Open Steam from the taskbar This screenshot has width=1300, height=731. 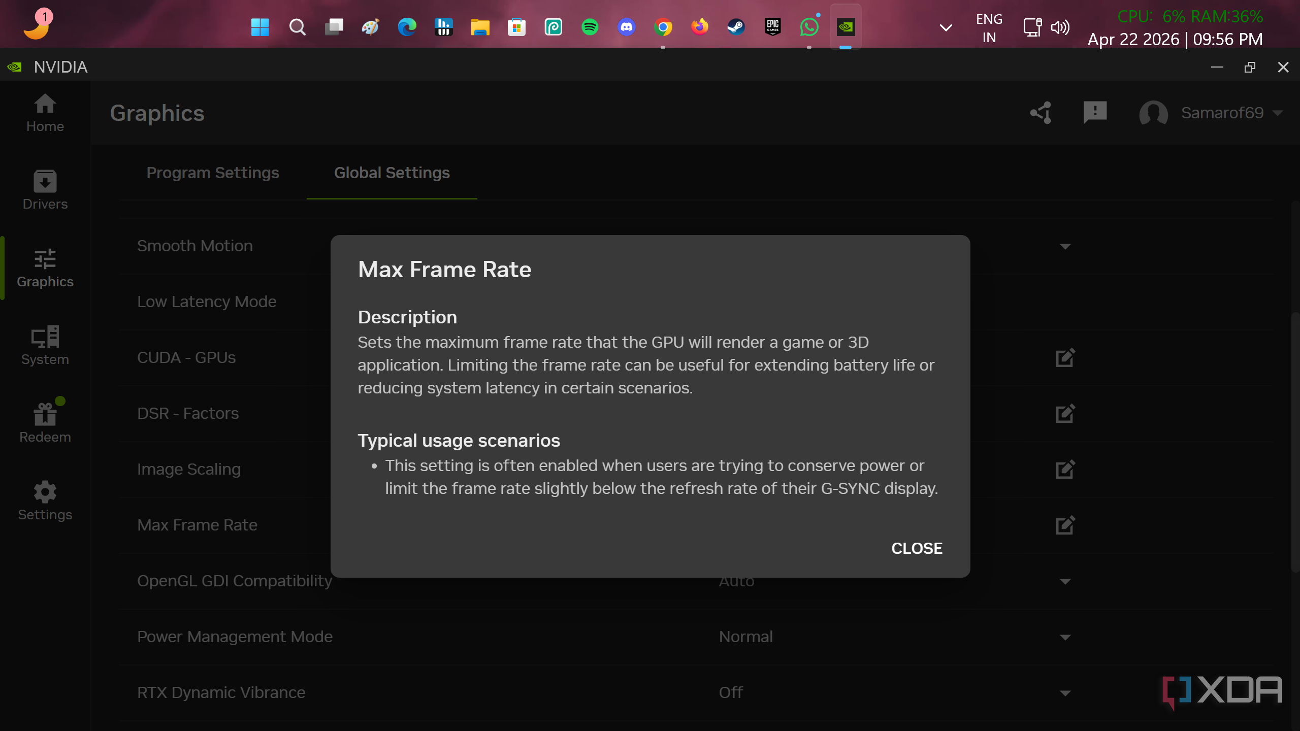tap(736, 27)
